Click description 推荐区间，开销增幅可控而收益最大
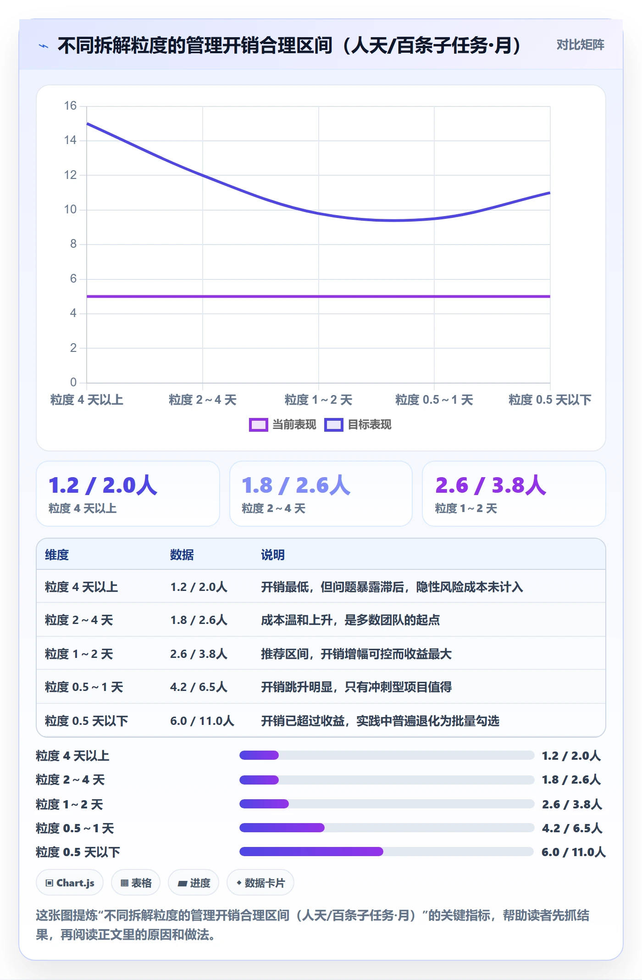The height and width of the screenshot is (980, 642). pos(356,654)
